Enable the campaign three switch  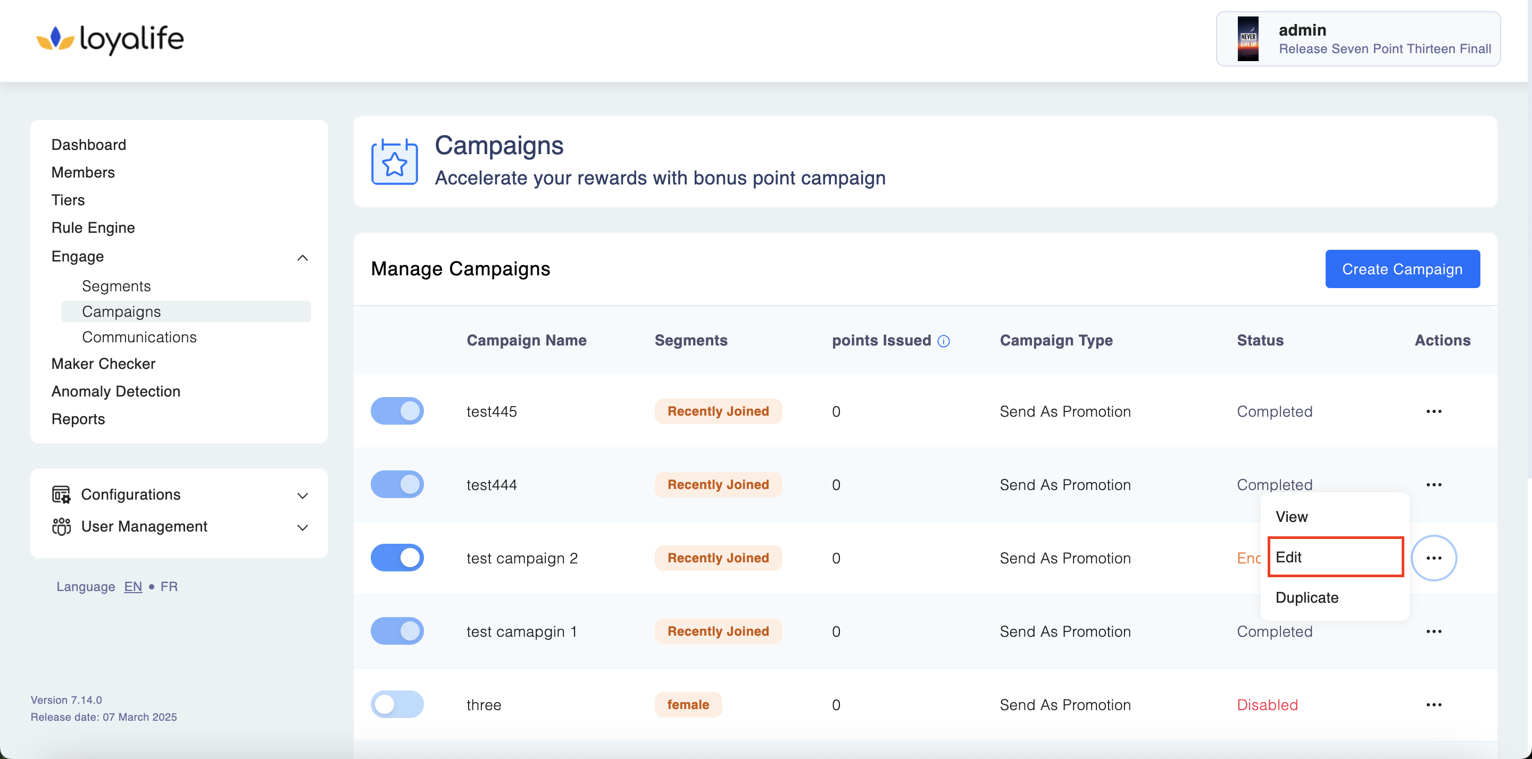pyautogui.click(x=397, y=704)
